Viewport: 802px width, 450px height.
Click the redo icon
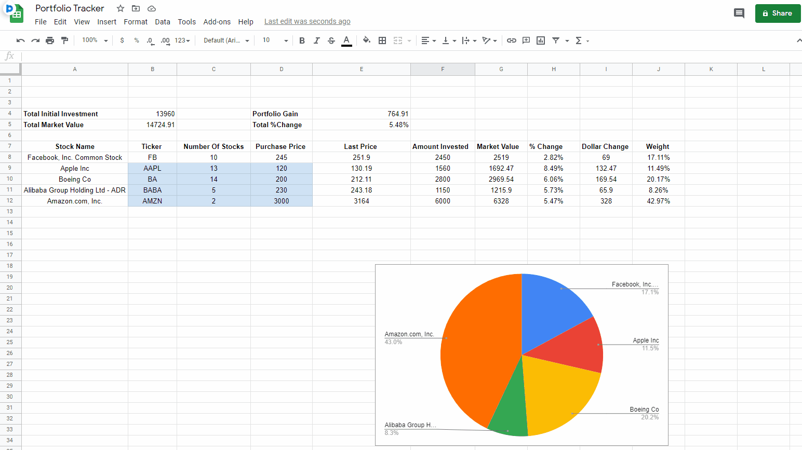35,40
